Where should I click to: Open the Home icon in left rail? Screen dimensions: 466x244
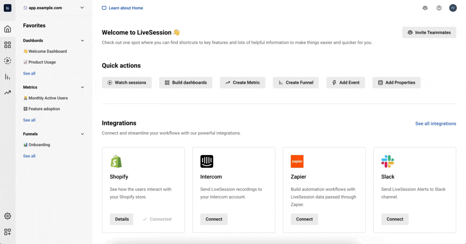click(7, 29)
